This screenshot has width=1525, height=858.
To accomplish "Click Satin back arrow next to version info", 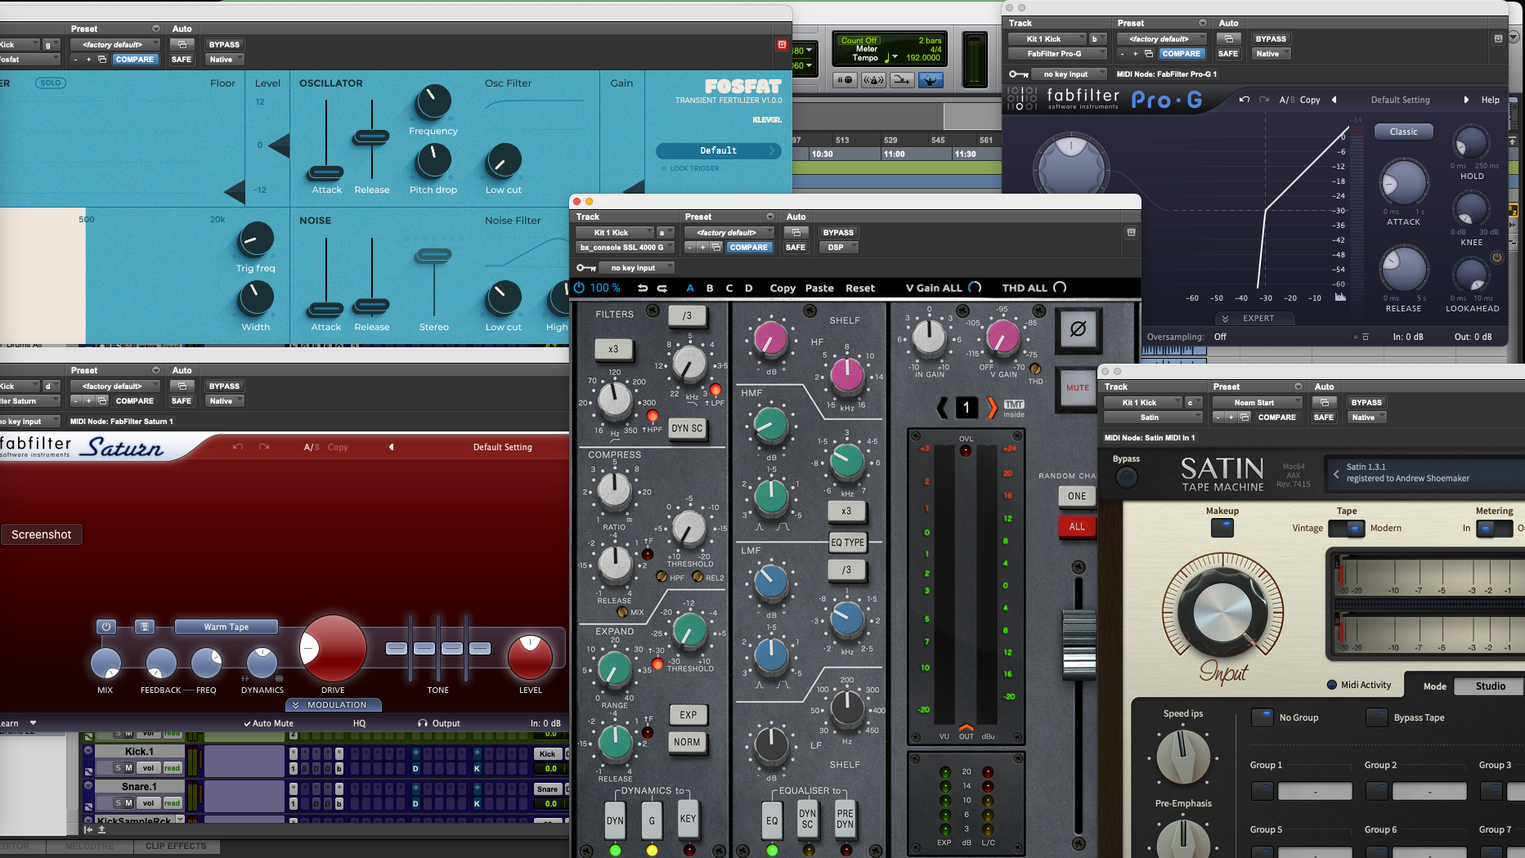I will tap(1336, 473).
